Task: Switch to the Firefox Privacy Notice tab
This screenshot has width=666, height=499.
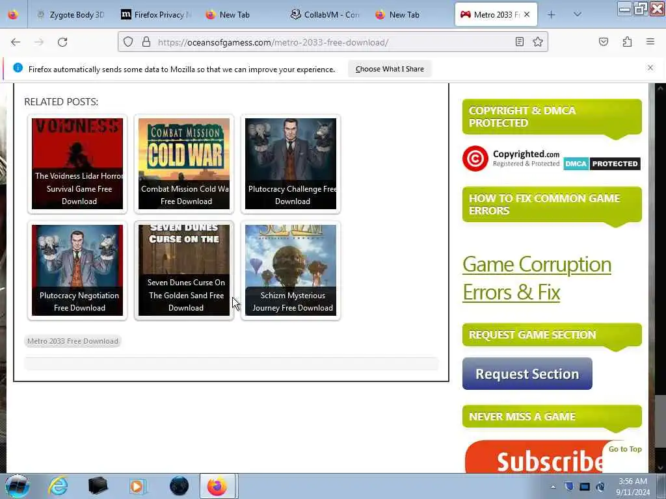Action: tap(156, 15)
